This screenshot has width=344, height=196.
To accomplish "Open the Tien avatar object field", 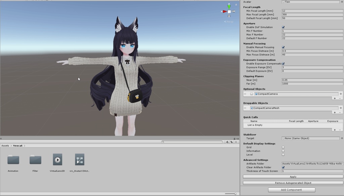I will pos(309,2).
